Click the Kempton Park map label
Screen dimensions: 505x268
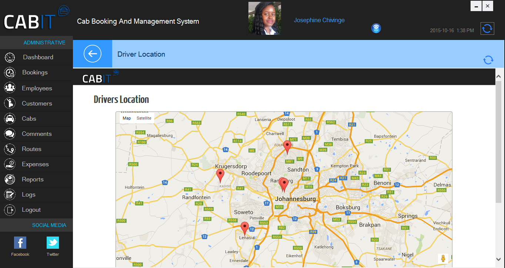click(x=345, y=166)
